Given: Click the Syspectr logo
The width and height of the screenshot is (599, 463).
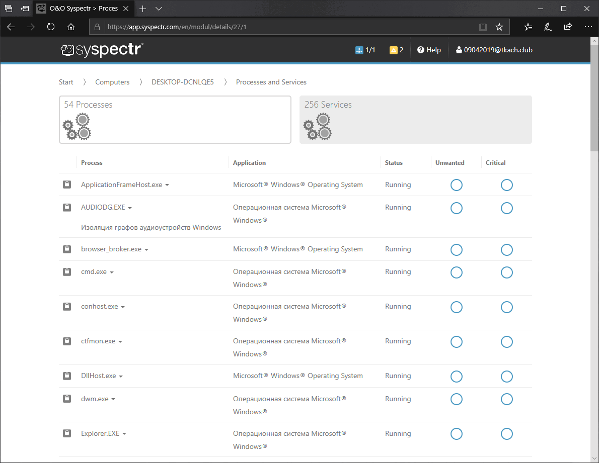Looking at the screenshot, I should coord(102,50).
